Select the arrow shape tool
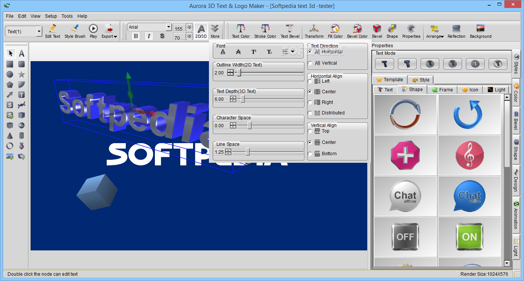This screenshot has width=524, height=281. 10,95
